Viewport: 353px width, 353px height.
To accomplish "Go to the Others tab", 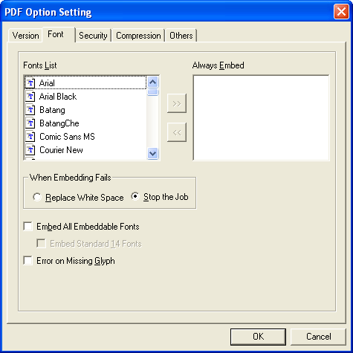I will pos(181,36).
